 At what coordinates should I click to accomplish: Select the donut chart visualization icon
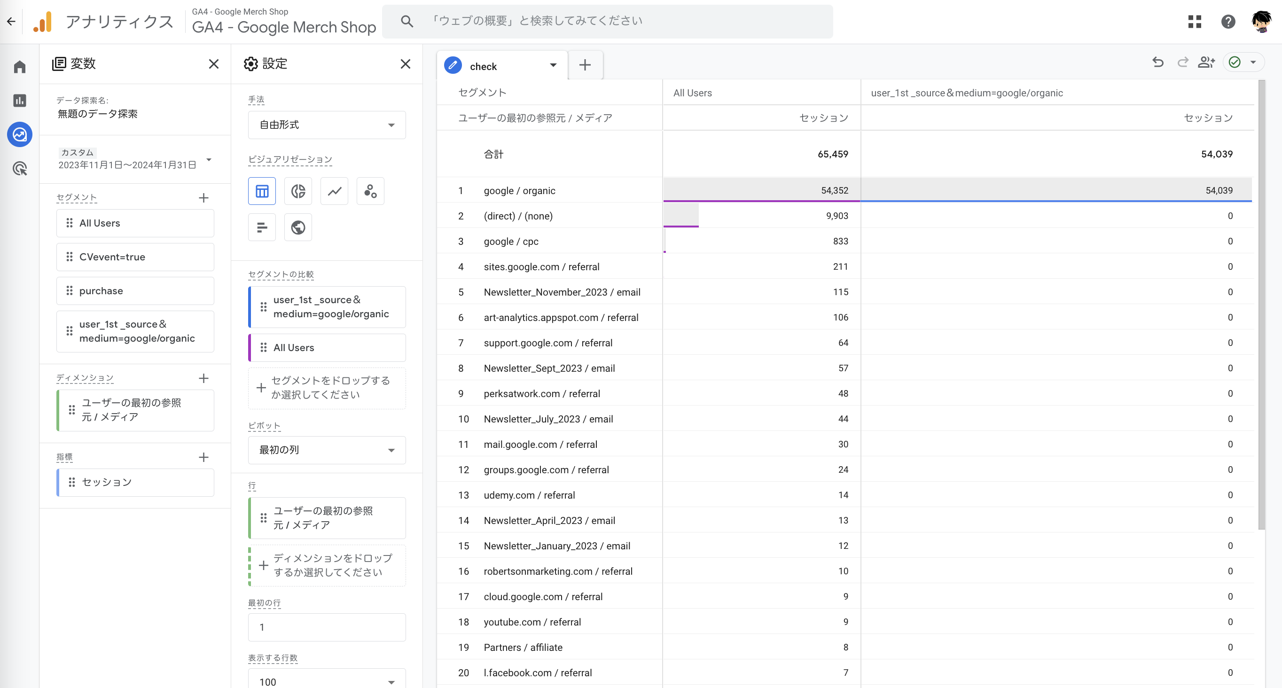coord(298,191)
